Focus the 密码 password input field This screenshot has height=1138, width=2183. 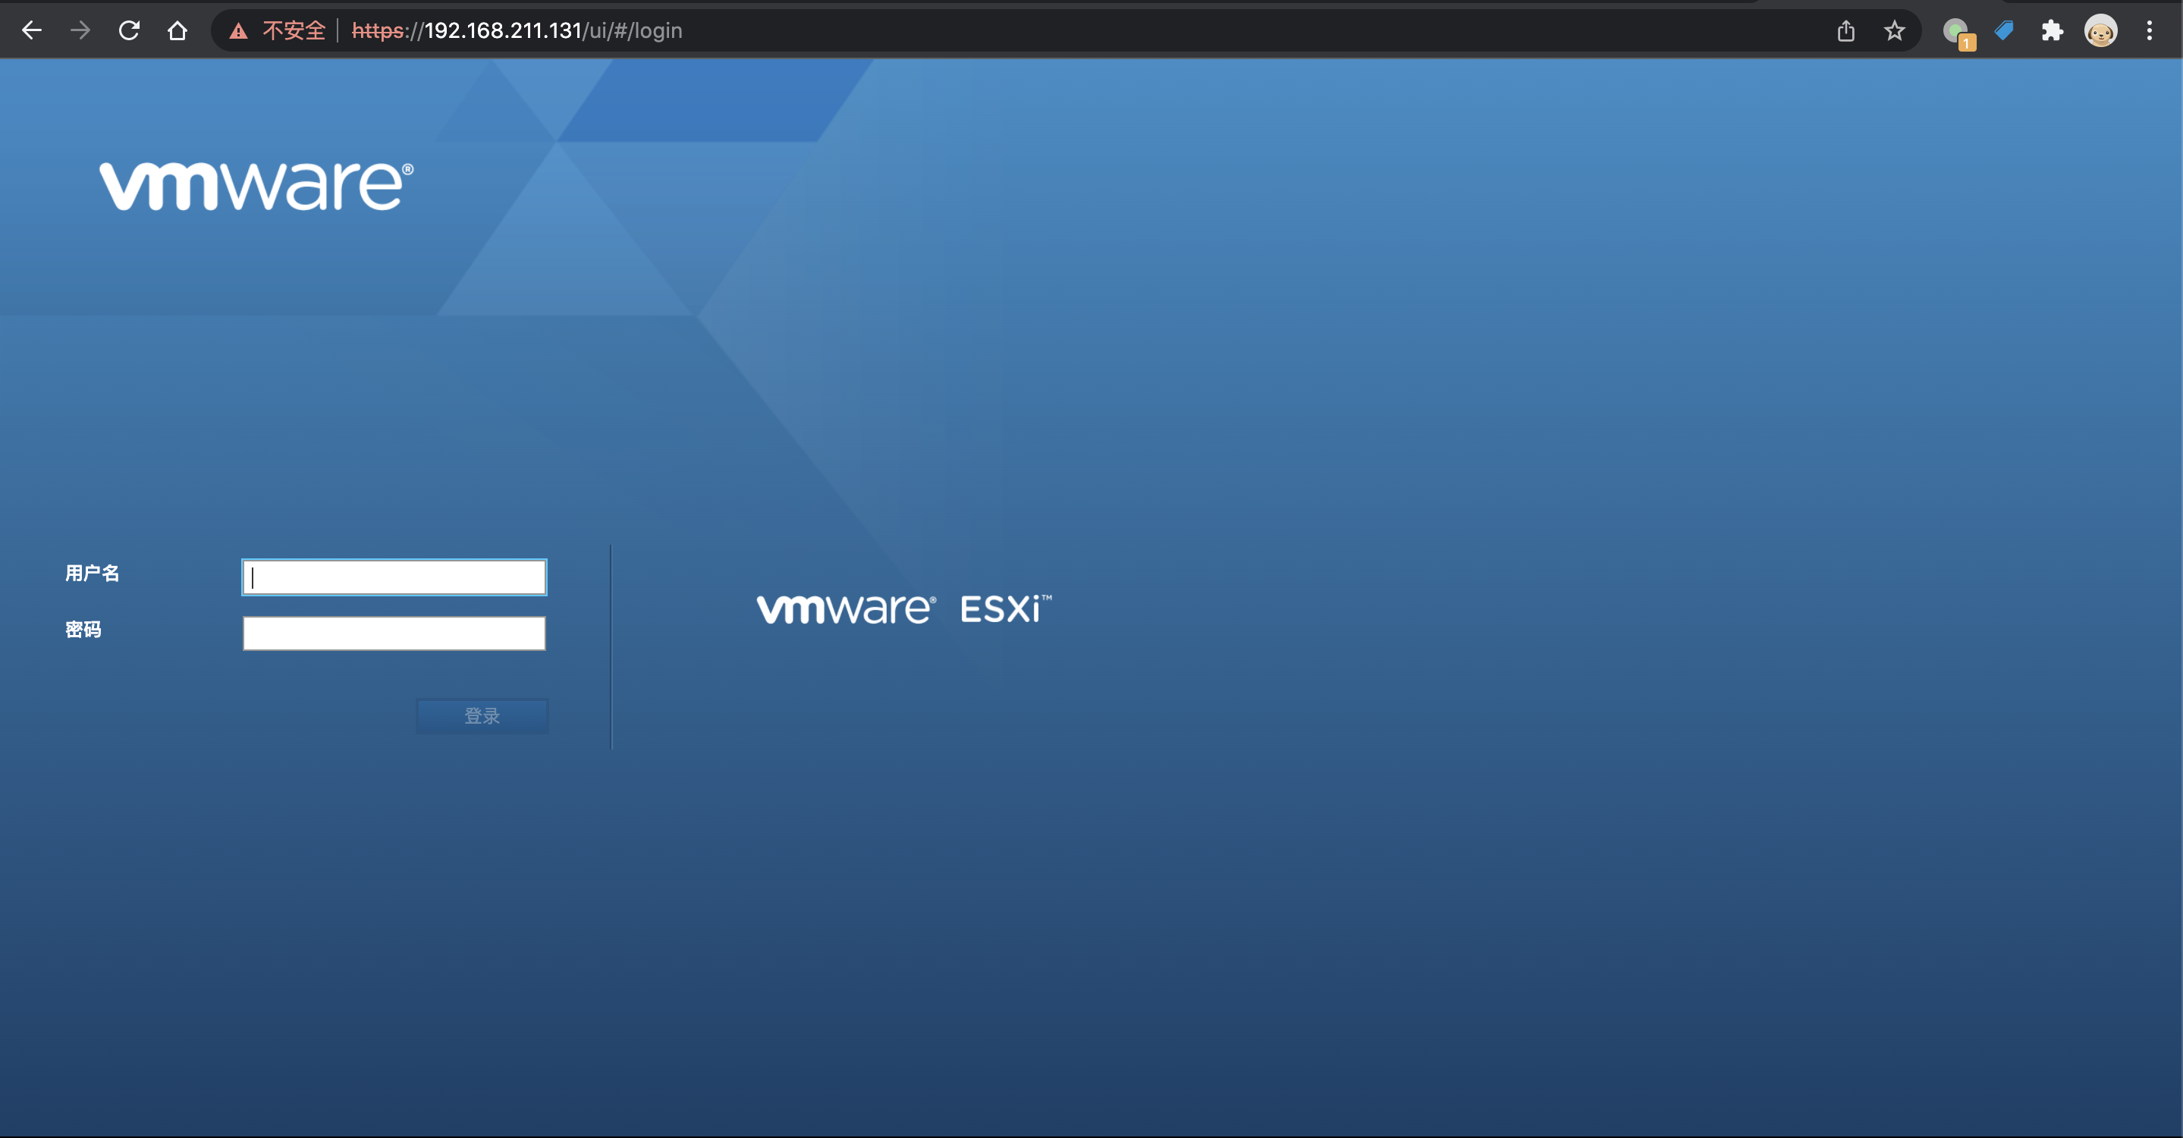point(393,633)
